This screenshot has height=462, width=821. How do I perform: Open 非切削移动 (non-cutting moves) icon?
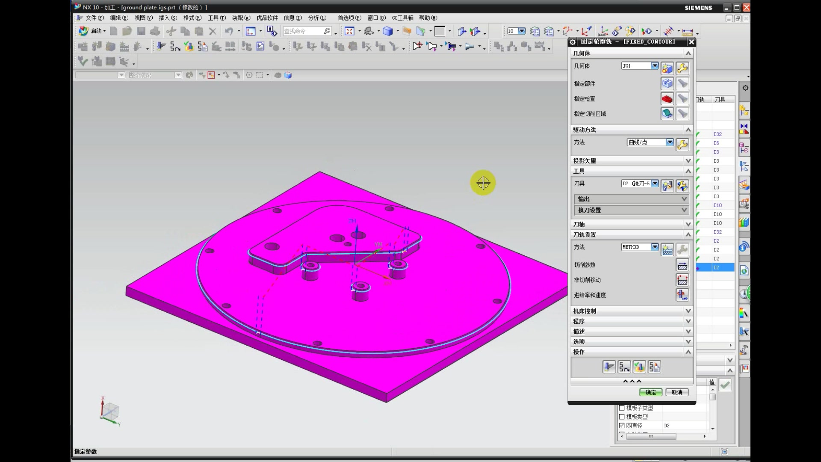pyautogui.click(x=682, y=280)
